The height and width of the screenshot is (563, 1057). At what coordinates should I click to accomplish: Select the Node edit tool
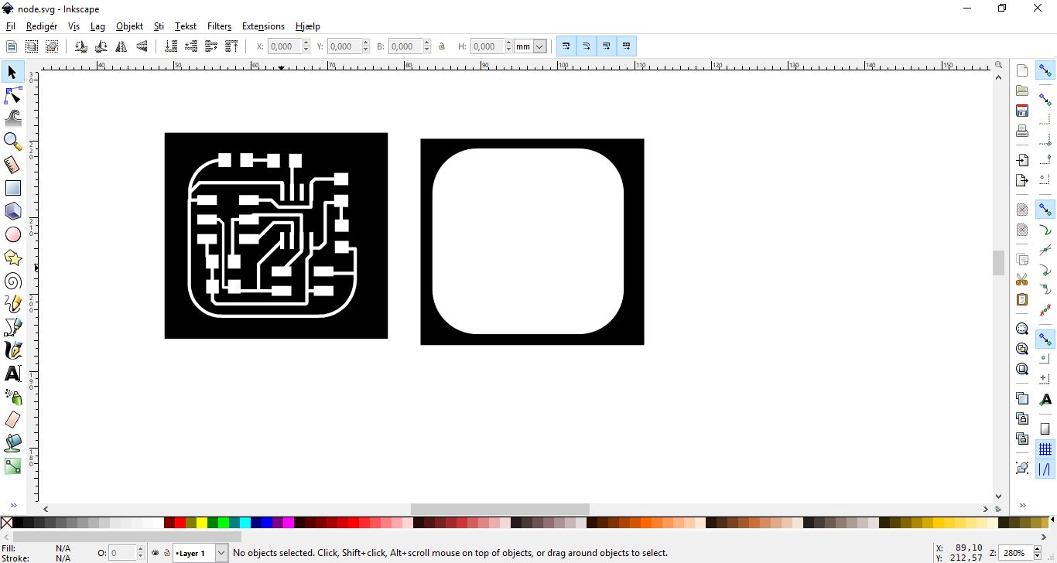tap(12, 95)
